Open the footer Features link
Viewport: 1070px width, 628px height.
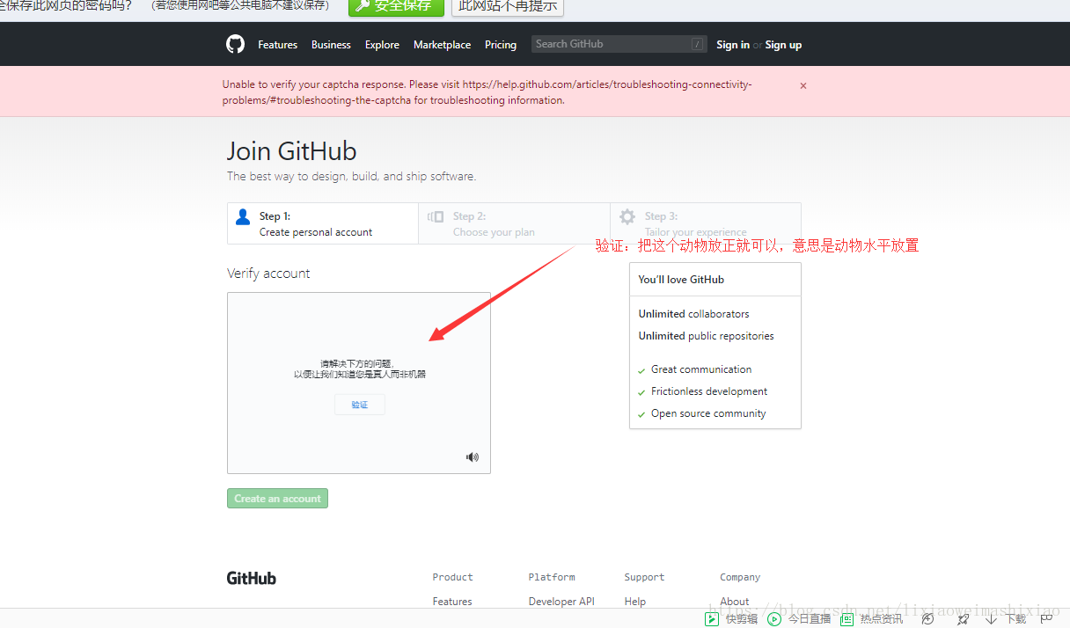(452, 602)
